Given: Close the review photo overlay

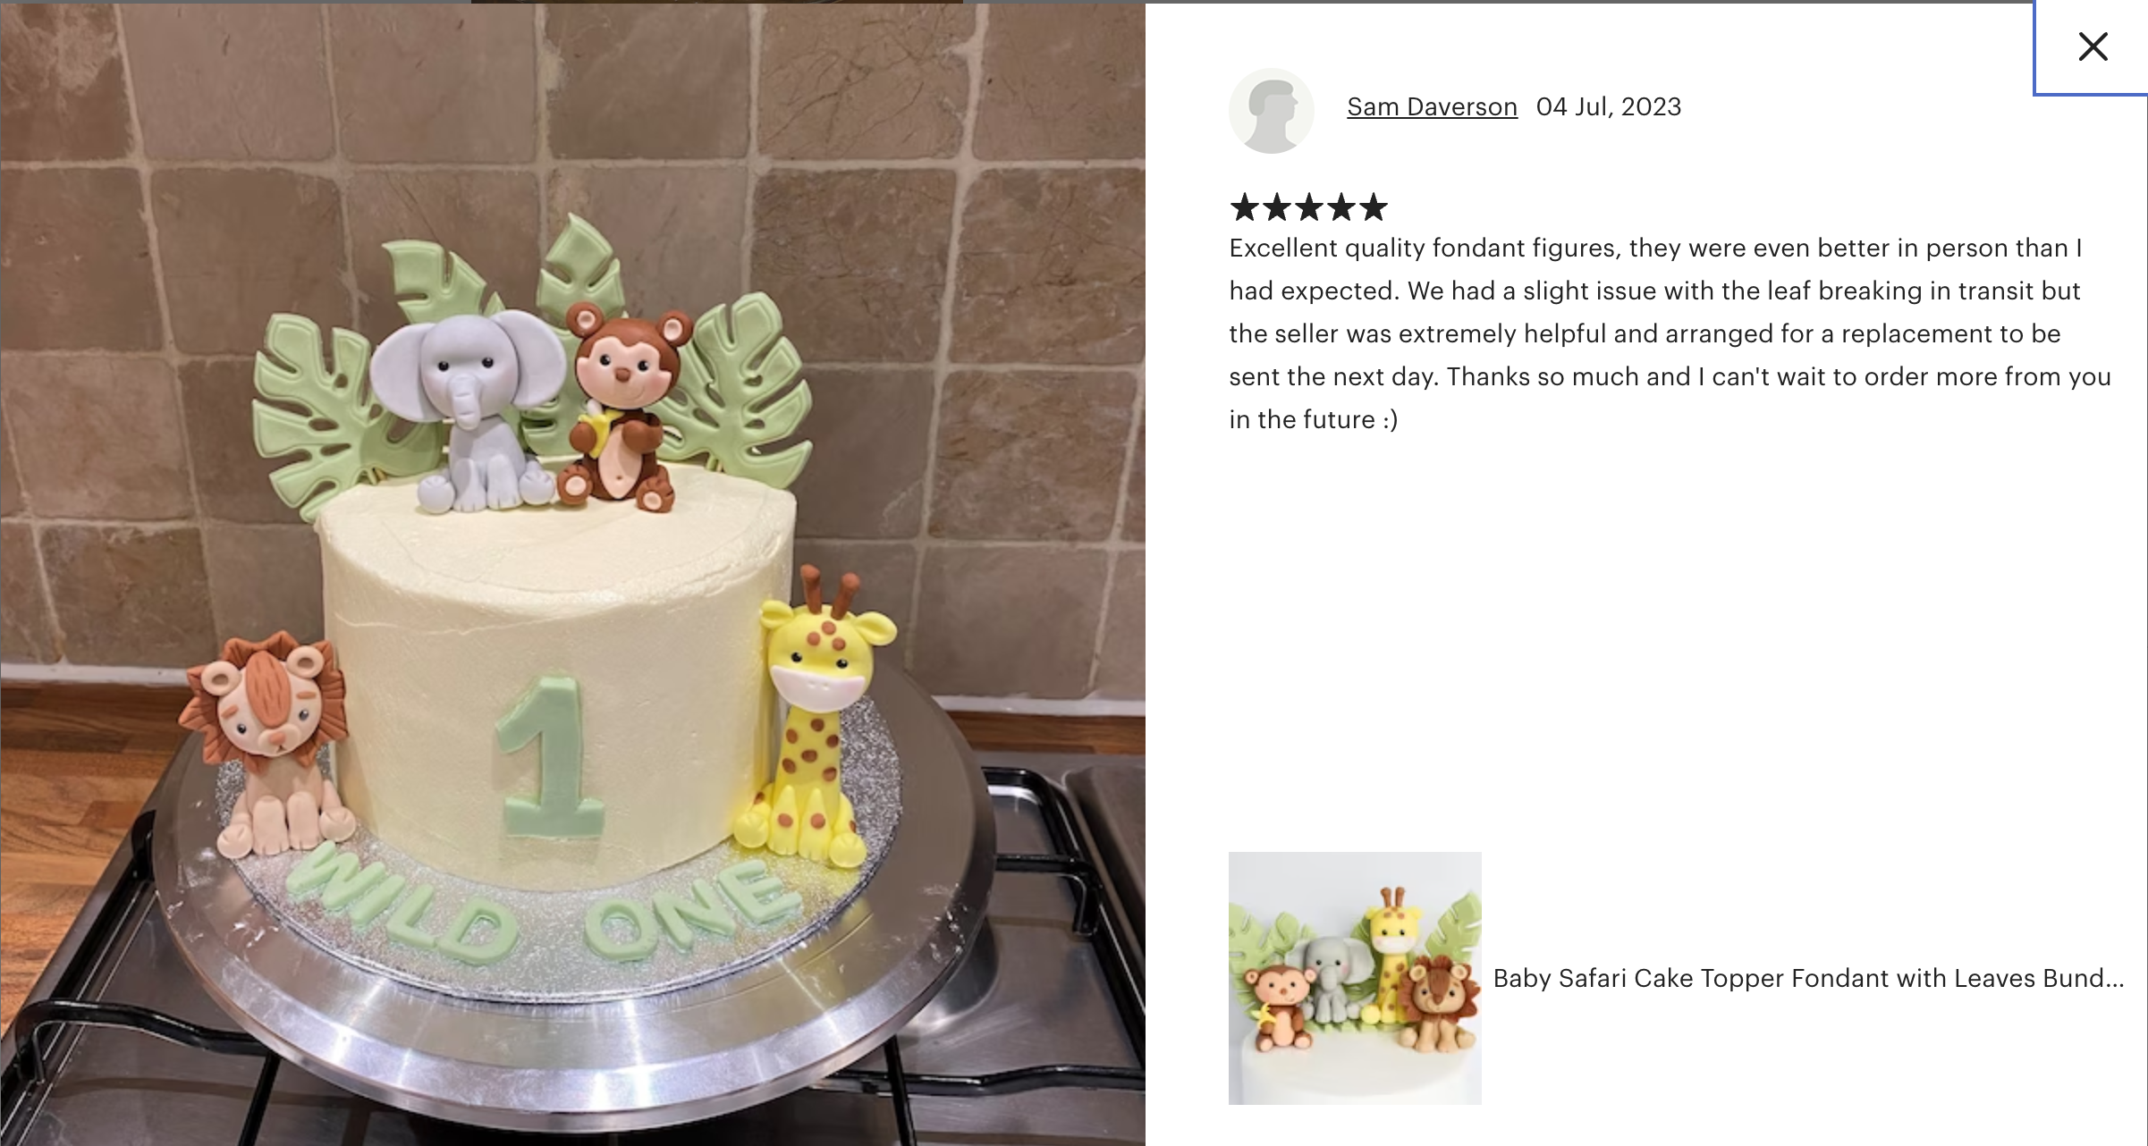Looking at the screenshot, I should coord(2093,46).
